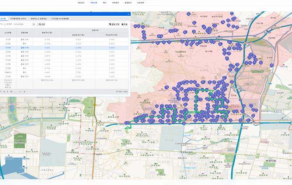Switch to the 정류장노선 운행정보 tab
Screen dimensions: 292x185
tap(38, 19)
